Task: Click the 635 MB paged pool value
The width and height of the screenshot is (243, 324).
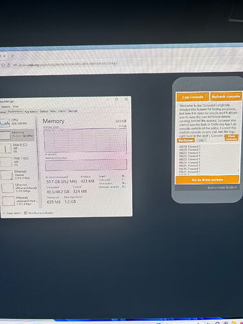Action: pyautogui.click(x=54, y=202)
